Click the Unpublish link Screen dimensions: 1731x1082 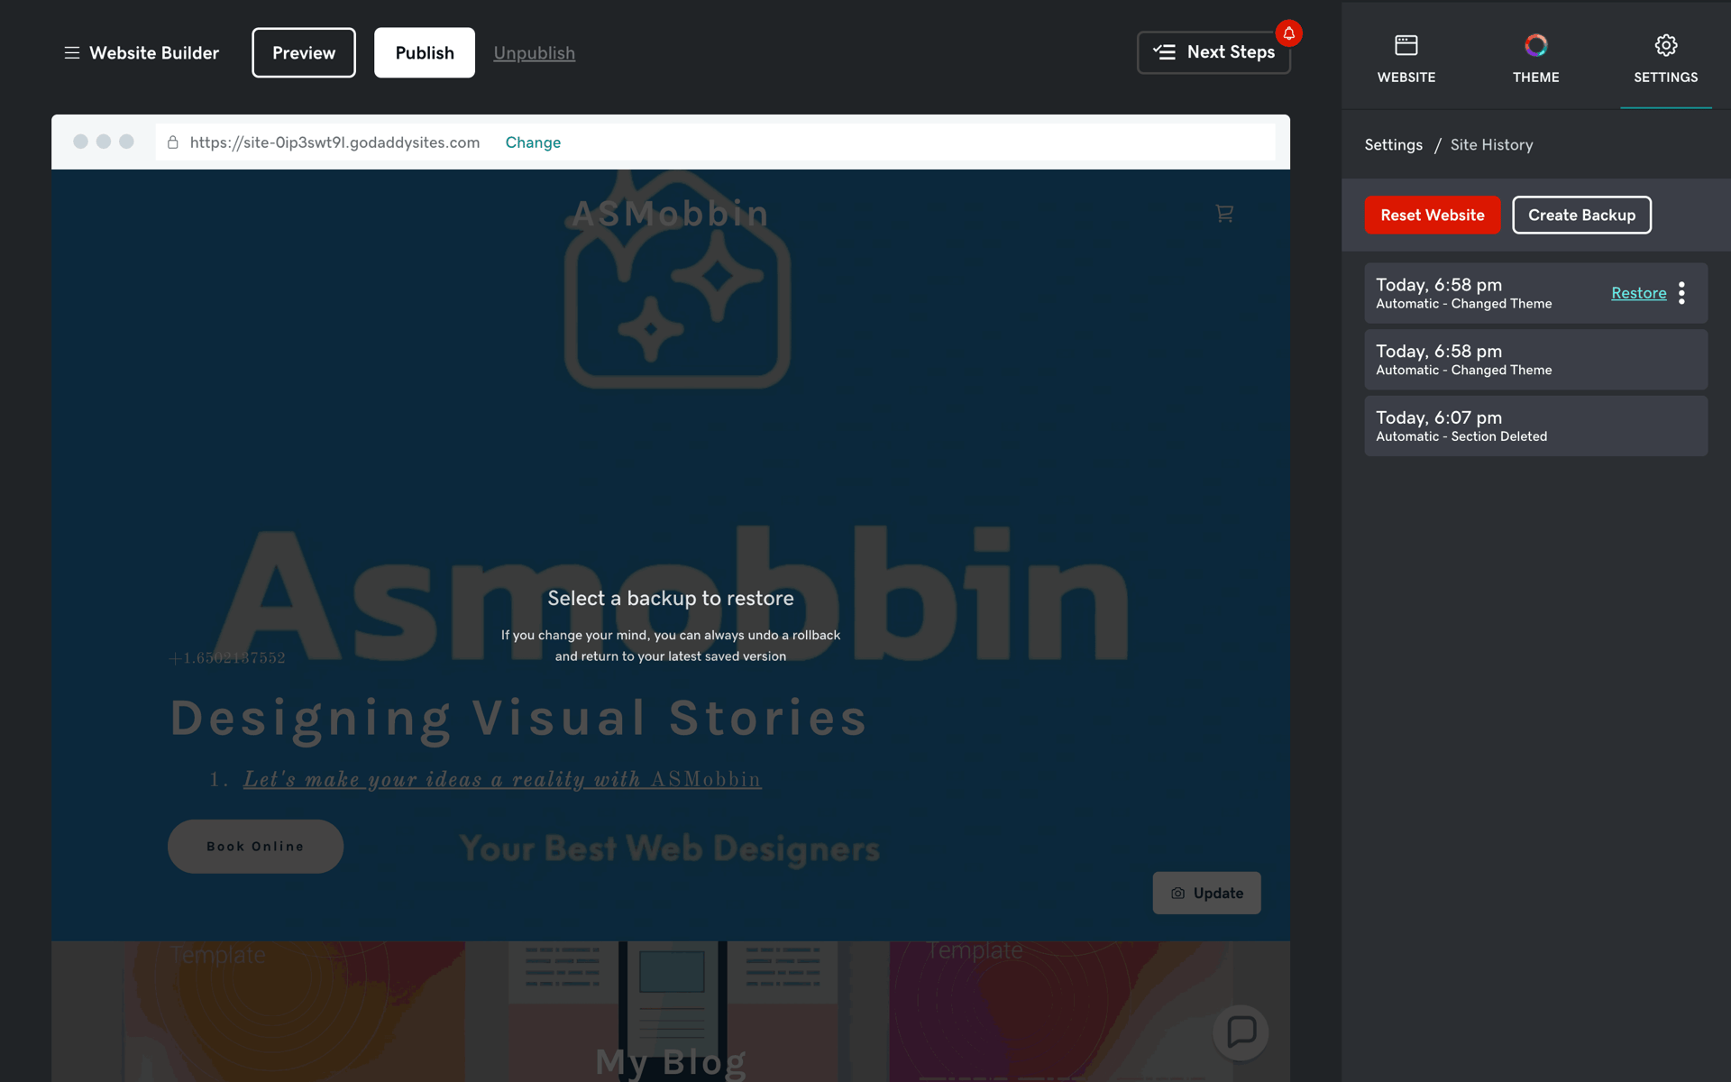coord(535,53)
